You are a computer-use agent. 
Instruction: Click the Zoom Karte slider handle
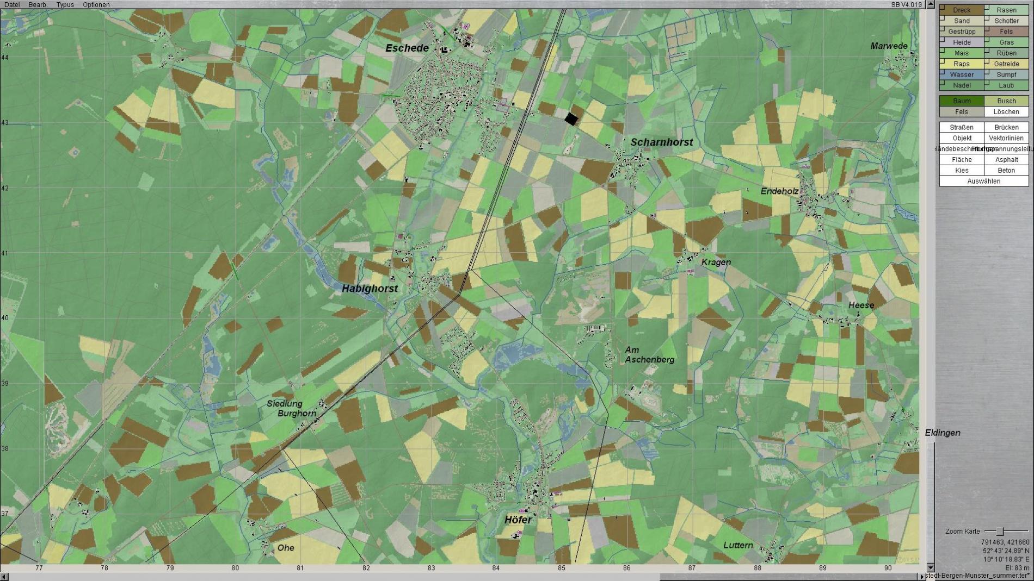(1000, 531)
